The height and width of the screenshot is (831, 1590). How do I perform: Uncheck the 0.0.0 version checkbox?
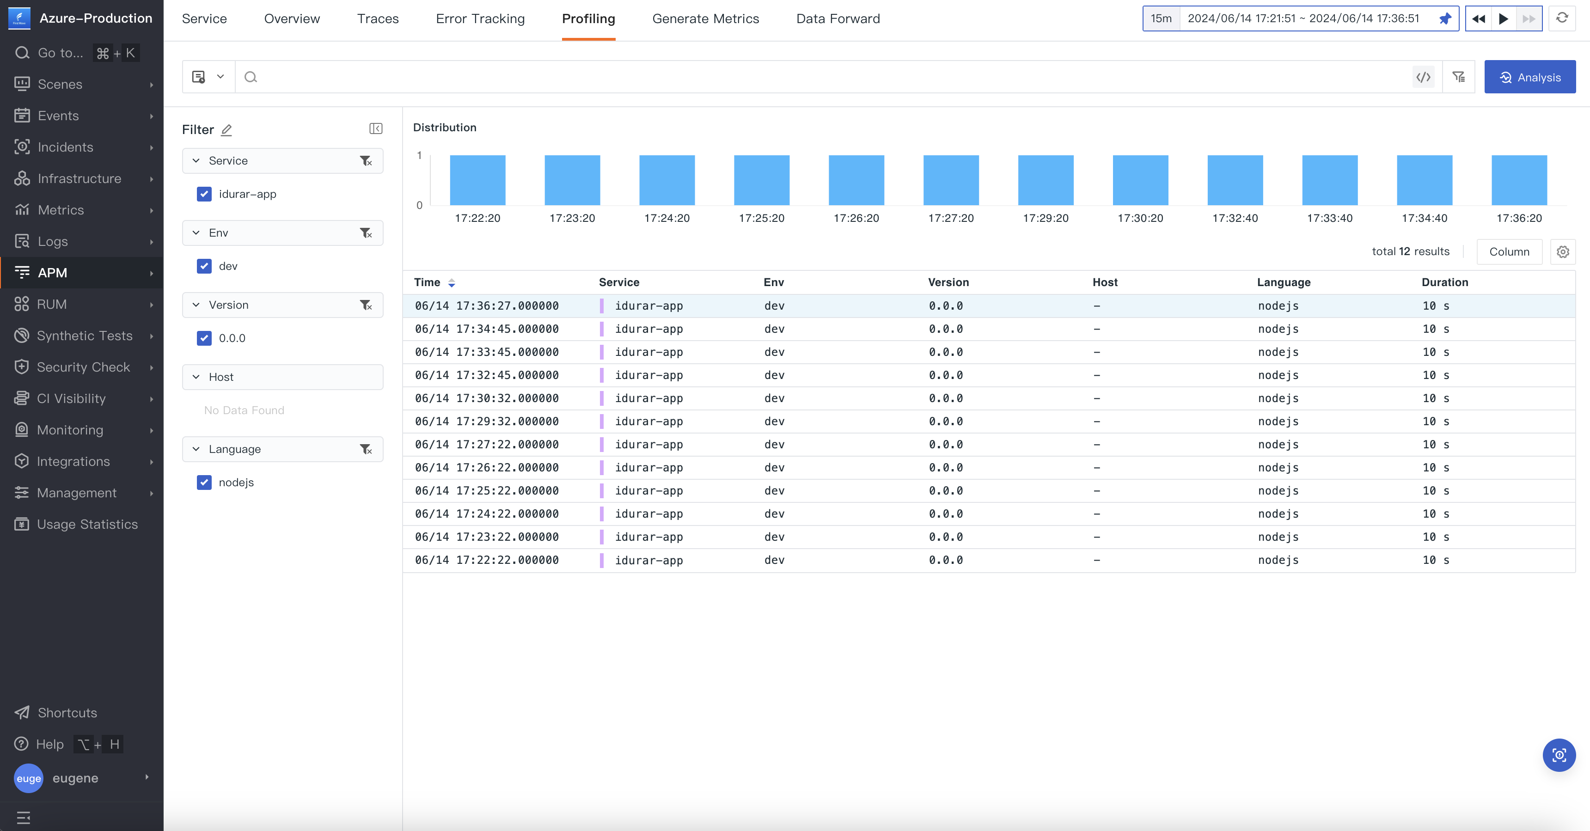(x=204, y=338)
